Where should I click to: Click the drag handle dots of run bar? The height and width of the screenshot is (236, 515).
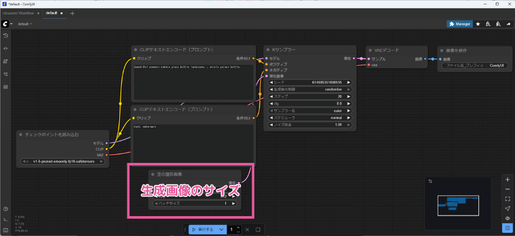coord(185,230)
